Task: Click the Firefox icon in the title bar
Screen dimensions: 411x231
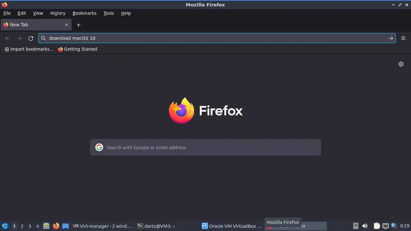Action: point(4,4)
